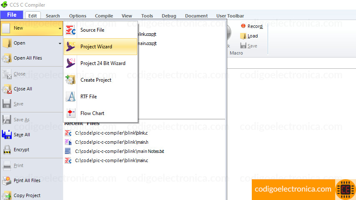Switch to the Compile tab

pos(104,16)
